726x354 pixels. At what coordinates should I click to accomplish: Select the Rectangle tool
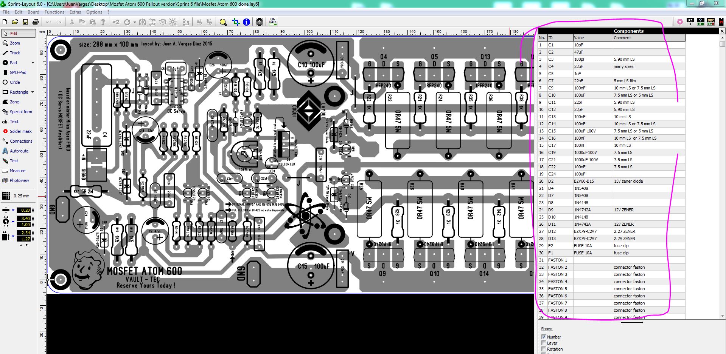[x=15, y=92]
